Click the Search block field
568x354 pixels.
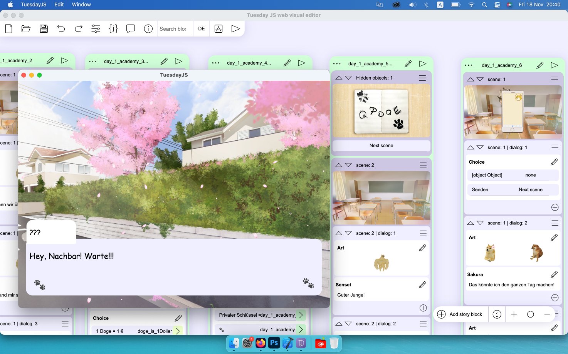(x=175, y=29)
